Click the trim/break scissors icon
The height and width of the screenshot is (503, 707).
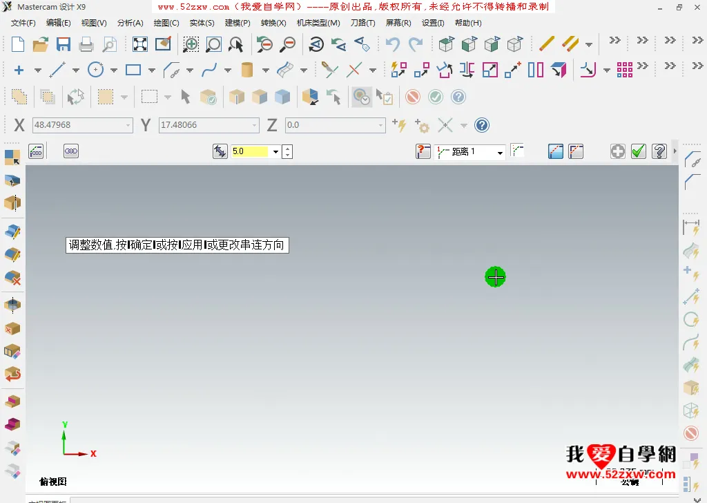[x=329, y=70]
